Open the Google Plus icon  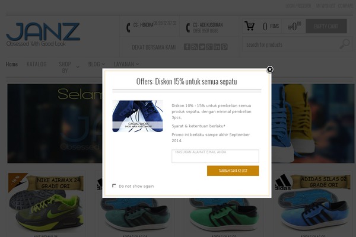209,47
